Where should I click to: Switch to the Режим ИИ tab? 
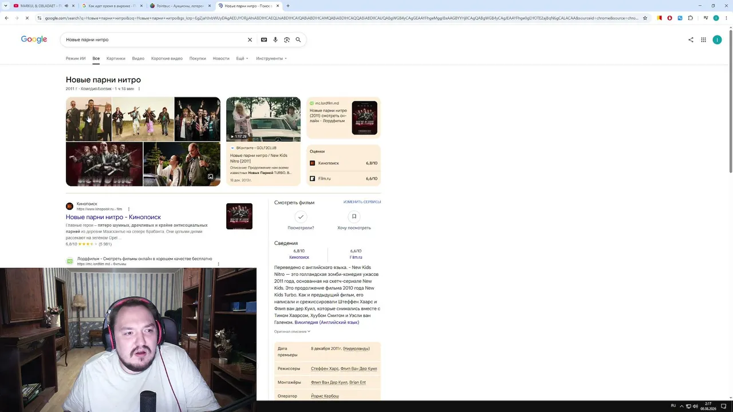[x=76, y=58]
